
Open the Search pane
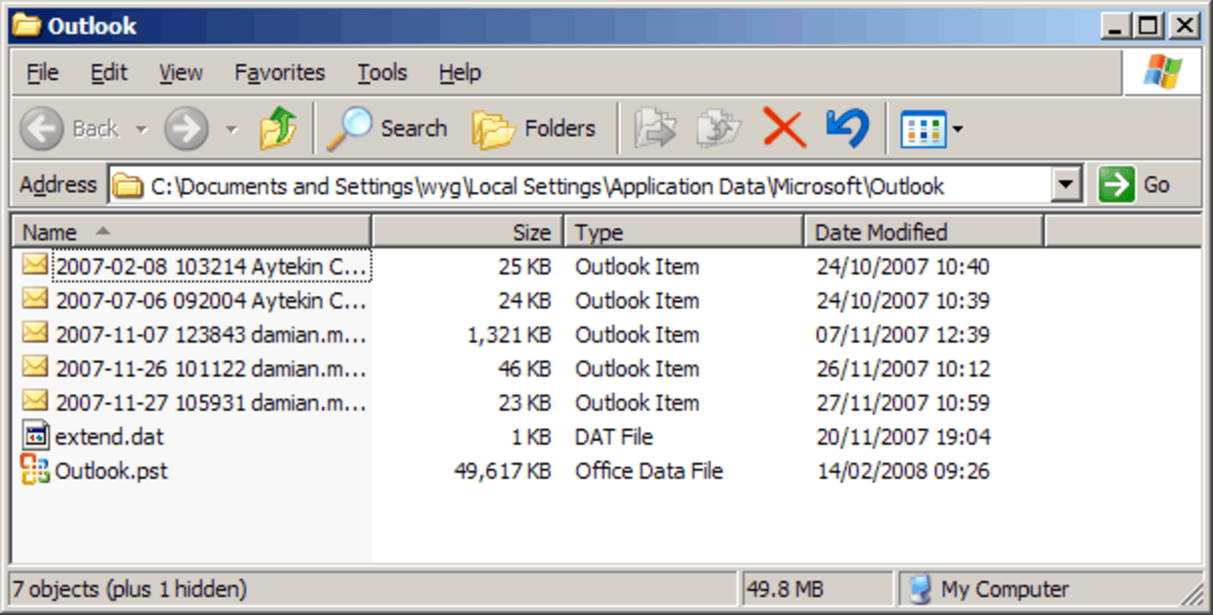point(388,127)
